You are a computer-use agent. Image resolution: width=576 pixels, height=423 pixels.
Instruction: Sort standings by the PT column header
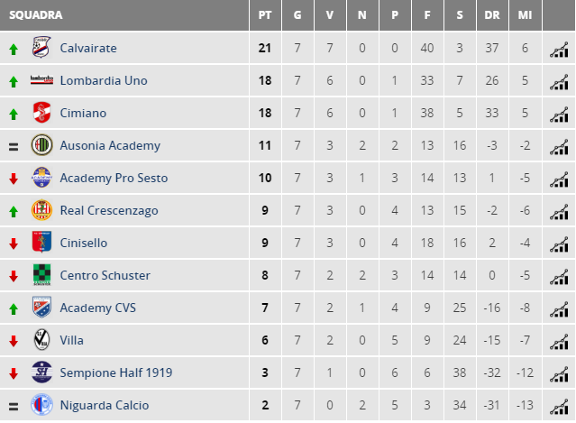pyautogui.click(x=265, y=15)
